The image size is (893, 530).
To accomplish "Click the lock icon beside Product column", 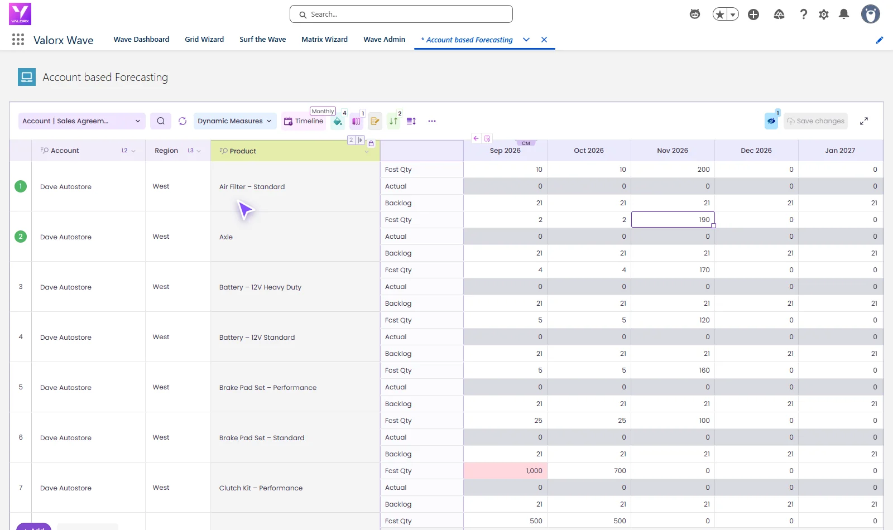I will coord(371,143).
